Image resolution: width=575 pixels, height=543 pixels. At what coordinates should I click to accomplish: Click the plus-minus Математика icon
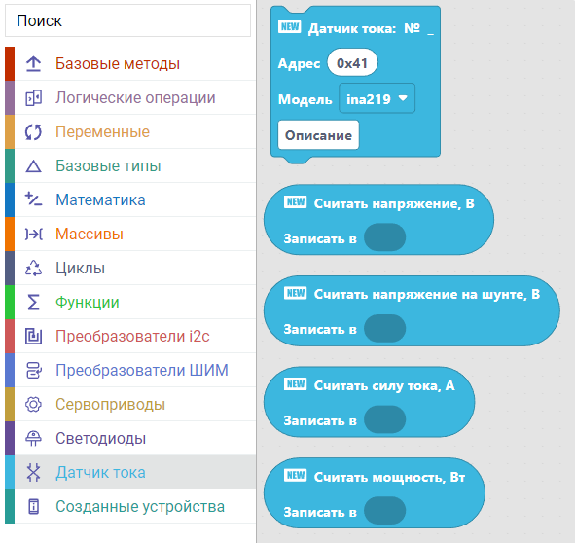[33, 199]
